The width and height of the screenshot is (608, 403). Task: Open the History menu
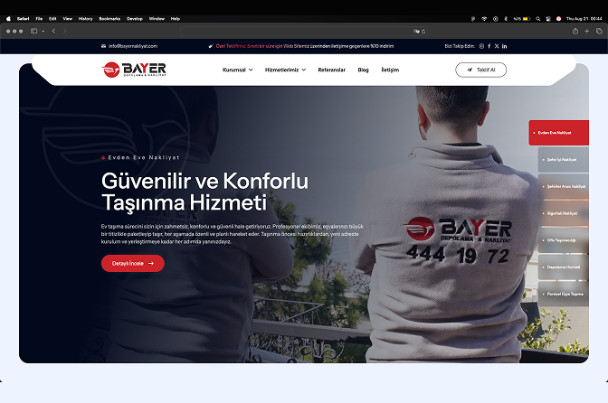point(85,19)
